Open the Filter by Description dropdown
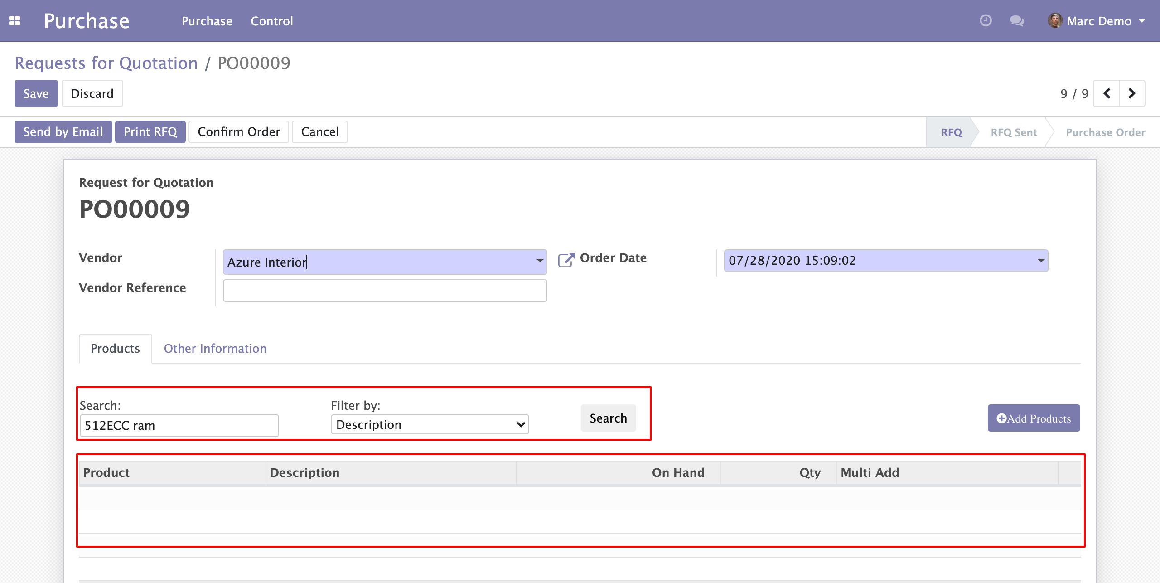Screen dimensions: 1160x583 click(x=430, y=424)
